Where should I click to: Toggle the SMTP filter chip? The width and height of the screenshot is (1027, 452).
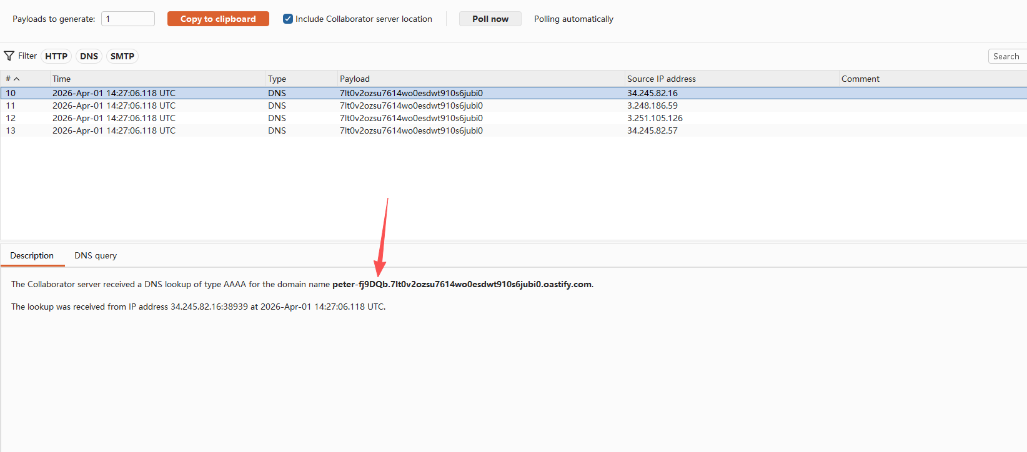pos(122,56)
